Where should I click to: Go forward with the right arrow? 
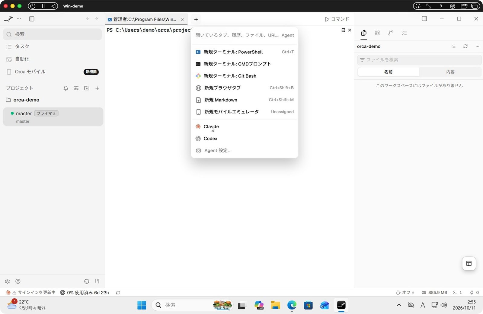96,19
